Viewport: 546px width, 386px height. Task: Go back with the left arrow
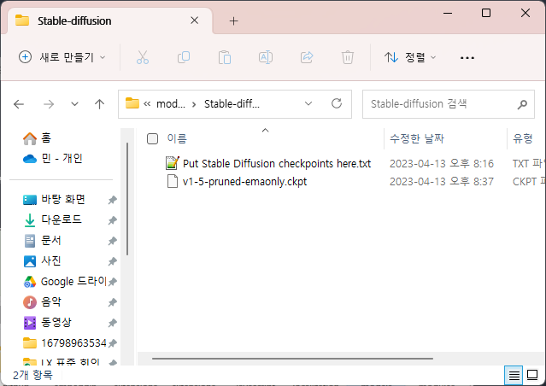pyautogui.click(x=19, y=104)
